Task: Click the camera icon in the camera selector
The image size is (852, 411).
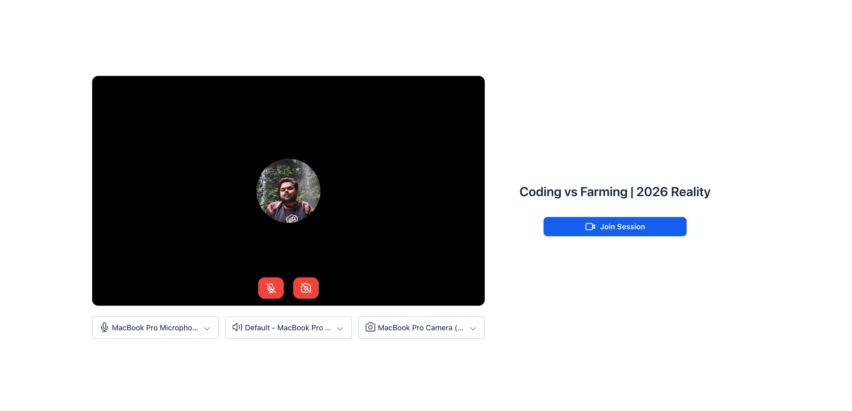Action: coord(370,327)
